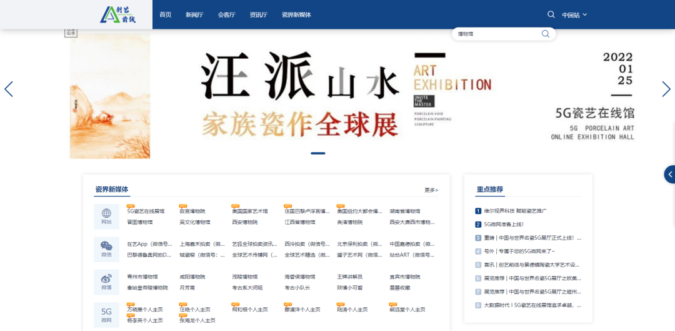This screenshot has width=675, height=331.
Task: Open the 站台ART link
Action: (412, 255)
